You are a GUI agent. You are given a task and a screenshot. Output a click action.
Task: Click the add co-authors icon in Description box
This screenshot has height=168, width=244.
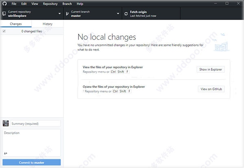pyautogui.click(x=5, y=153)
